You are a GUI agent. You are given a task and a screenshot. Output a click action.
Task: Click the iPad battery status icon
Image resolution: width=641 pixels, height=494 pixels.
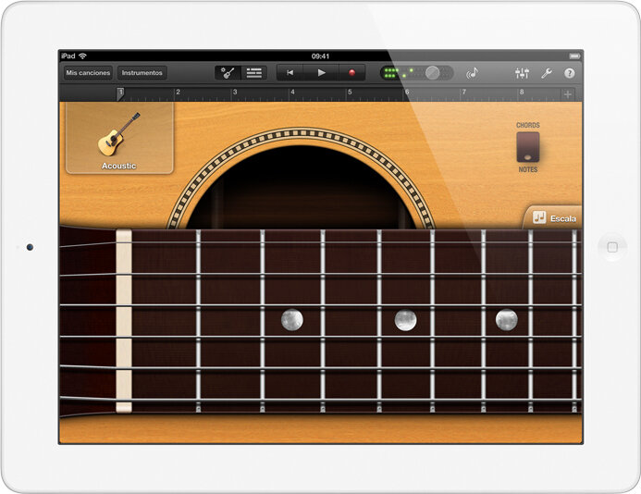pyautogui.click(x=574, y=56)
